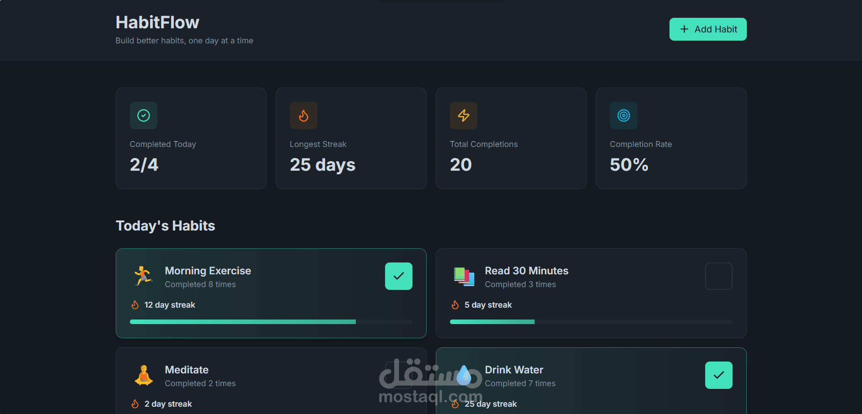Click the HabitFlow title link
The image size is (862, 414).
coord(157,22)
